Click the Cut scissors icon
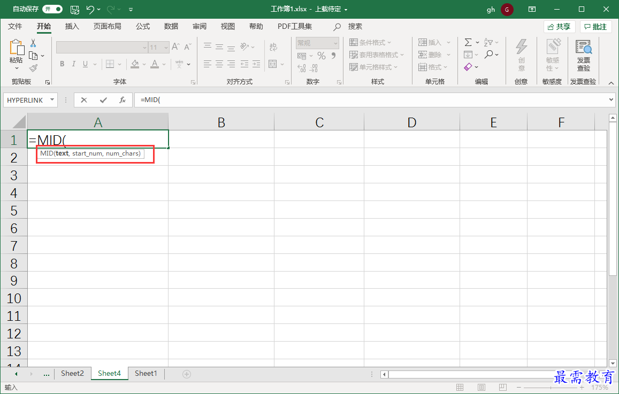The width and height of the screenshot is (619, 394). [33, 43]
